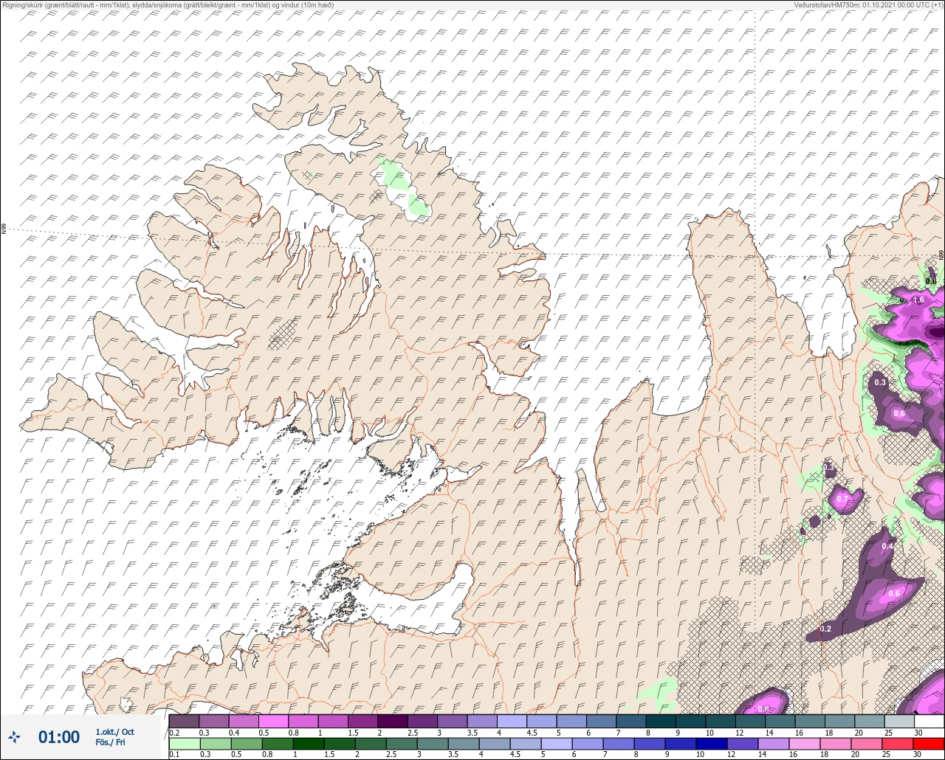This screenshot has width=945, height=760.
Task: Click the map title text starting 'Rigning/skúrir'
Action: click(x=168, y=5)
